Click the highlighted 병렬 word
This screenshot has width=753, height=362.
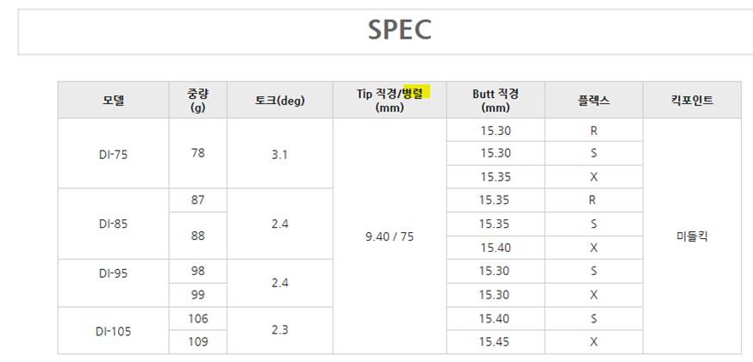416,93
